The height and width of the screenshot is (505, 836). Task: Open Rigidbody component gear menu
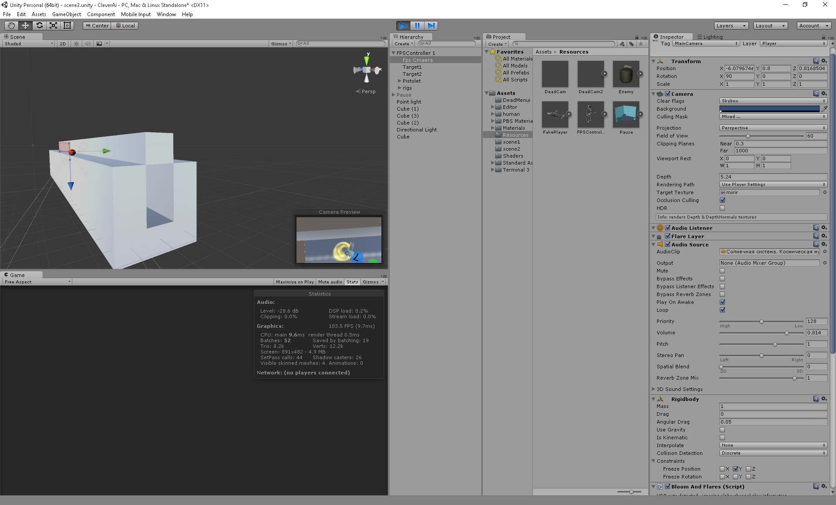click(824, 399)
